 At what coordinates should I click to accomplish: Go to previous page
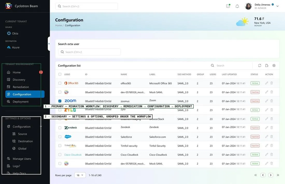tap(263, 175)
